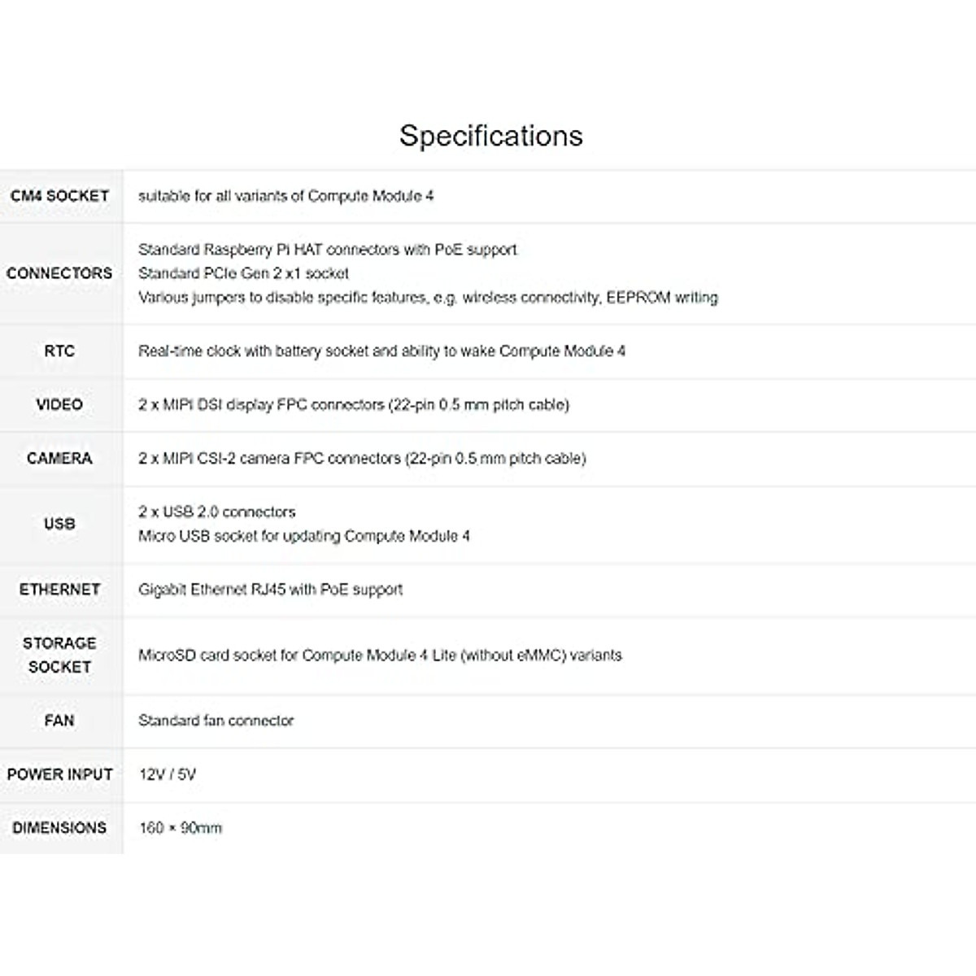This screenshot has width=976, height=976.
Task: Click the Gigabit Ethernet RJ45 description
Action: pos(271,590)
